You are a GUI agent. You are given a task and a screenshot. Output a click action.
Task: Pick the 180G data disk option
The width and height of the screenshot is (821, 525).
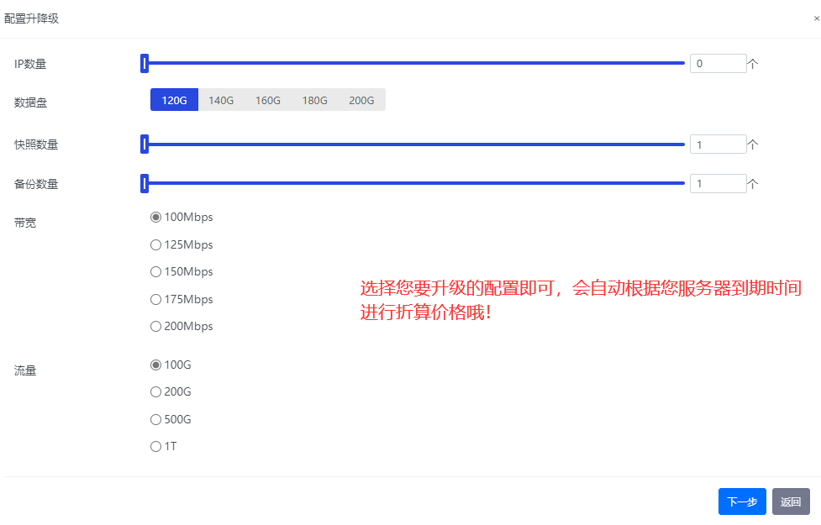click(315, 100)
